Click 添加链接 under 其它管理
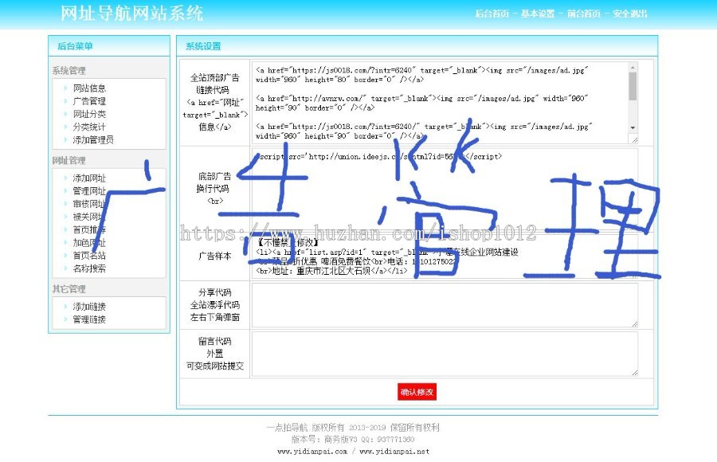The image size is (717, 462). (89, 305)
